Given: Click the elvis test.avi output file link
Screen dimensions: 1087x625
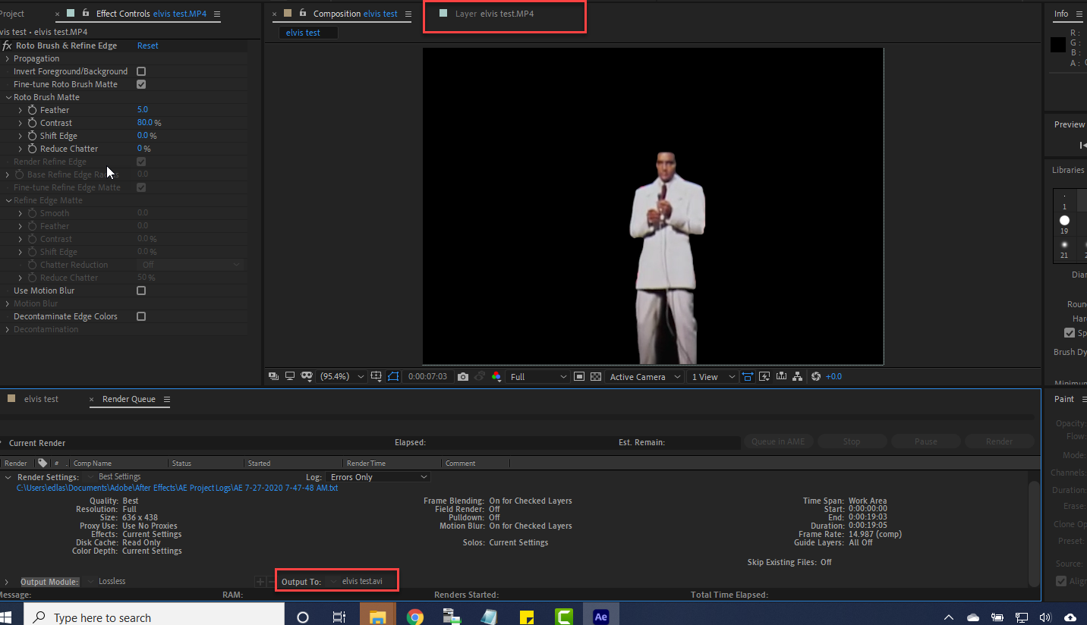Looking at the screenshot, I should click(362, 582).
